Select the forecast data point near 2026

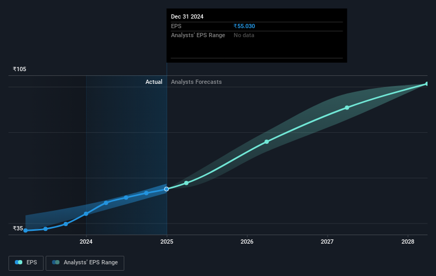pyautogui.click(x=267, y=142)
